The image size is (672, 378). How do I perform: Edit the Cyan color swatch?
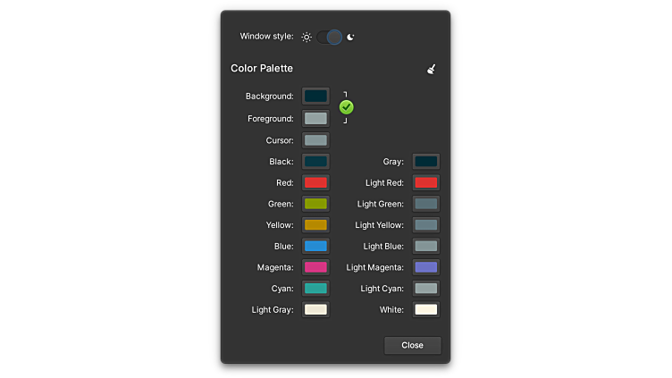(315, 289)
